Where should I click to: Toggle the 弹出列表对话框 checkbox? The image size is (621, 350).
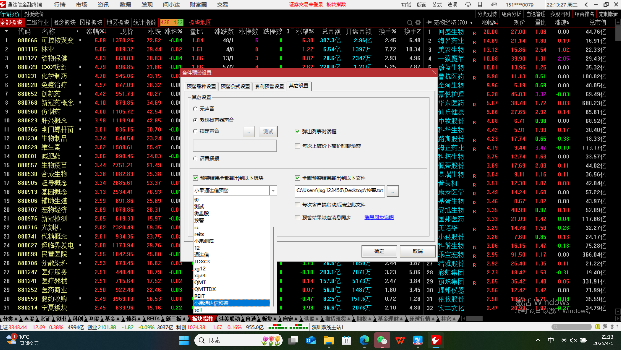click(x=297, y=131)
